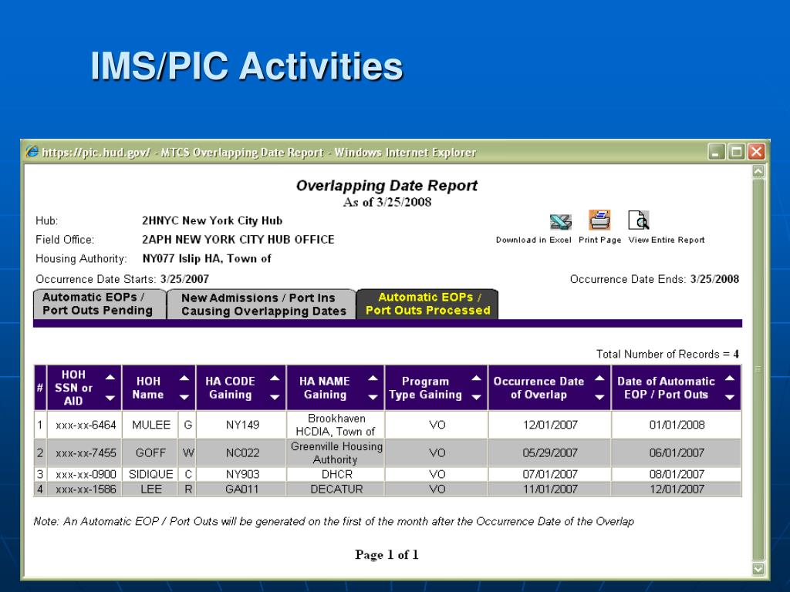This screenshot has width=790, height=592.
Task: Click the DECATUR cell
Action: pyautogui.click(x=336, y=489)
